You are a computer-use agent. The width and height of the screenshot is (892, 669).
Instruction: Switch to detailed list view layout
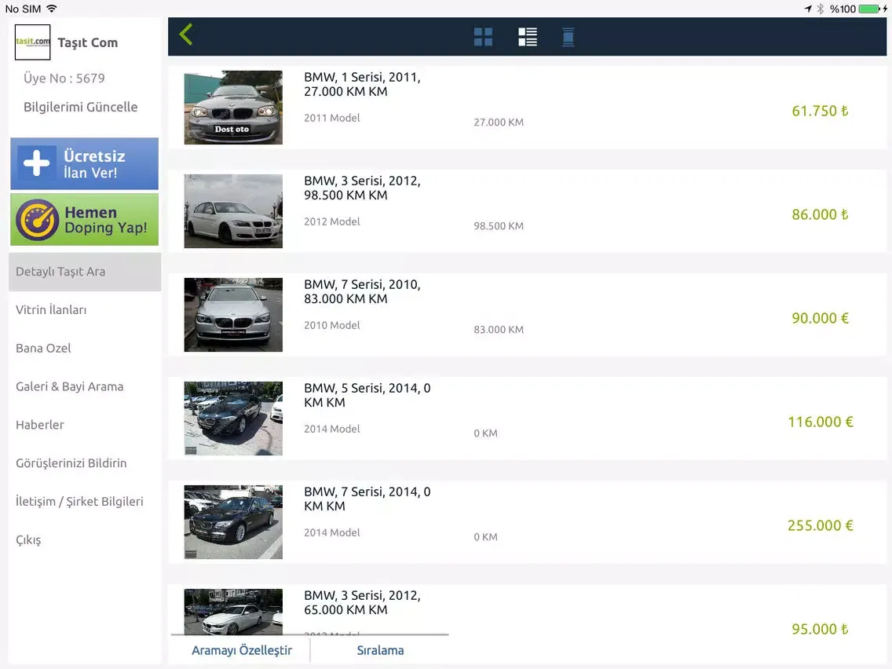coord(528,37)
